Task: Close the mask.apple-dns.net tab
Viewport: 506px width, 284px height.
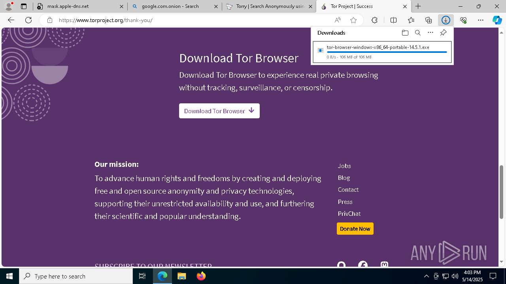Action: [x=121, y=6]
